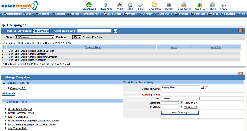This screenshot has height=131, width=247.
Task: Open the Trash icon
Action: pos(213,5)
